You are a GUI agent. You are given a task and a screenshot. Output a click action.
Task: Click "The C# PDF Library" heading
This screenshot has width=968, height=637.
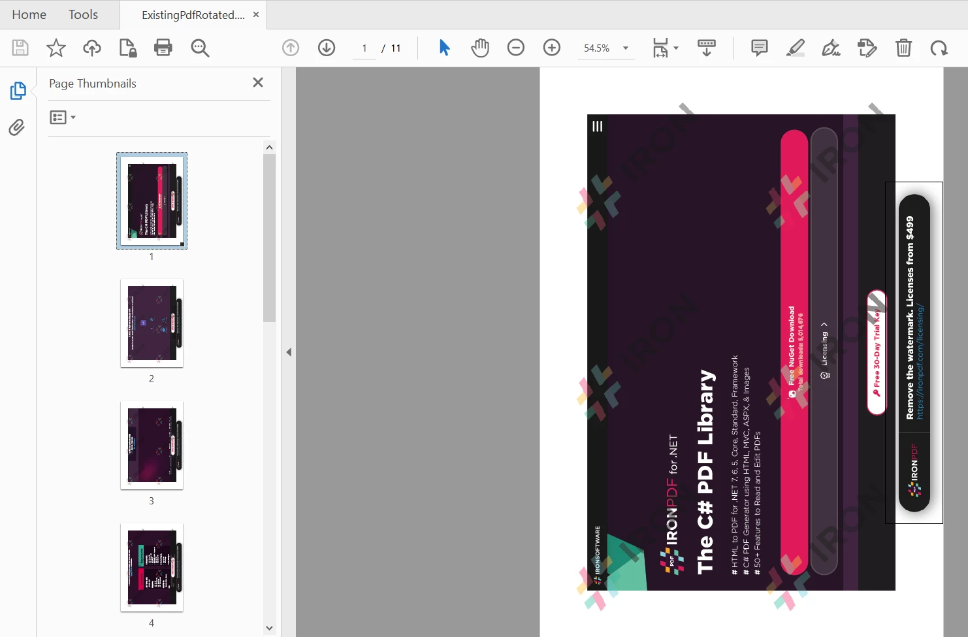pos(706,472)
